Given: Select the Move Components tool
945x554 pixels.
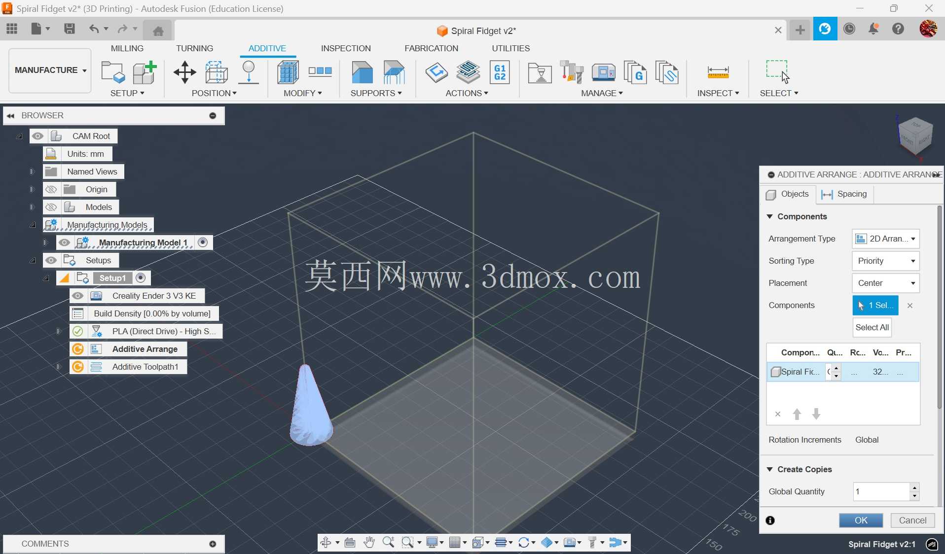Looking at the screenshot, I should click(x=185, y=72).
